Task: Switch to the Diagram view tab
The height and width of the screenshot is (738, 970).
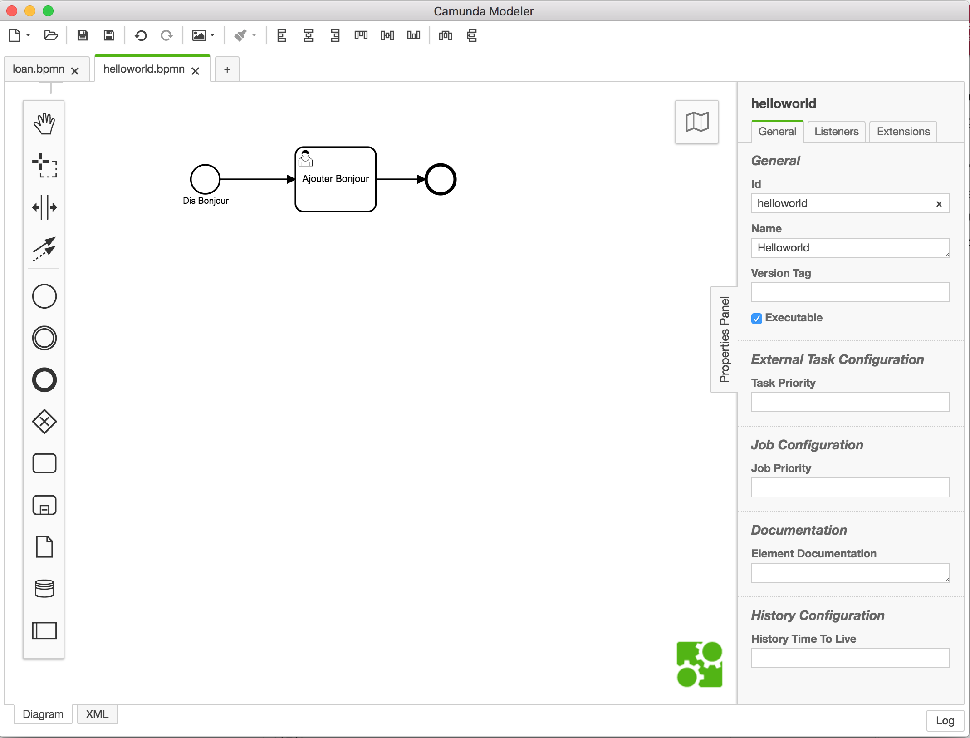Action: coord(43,714)
